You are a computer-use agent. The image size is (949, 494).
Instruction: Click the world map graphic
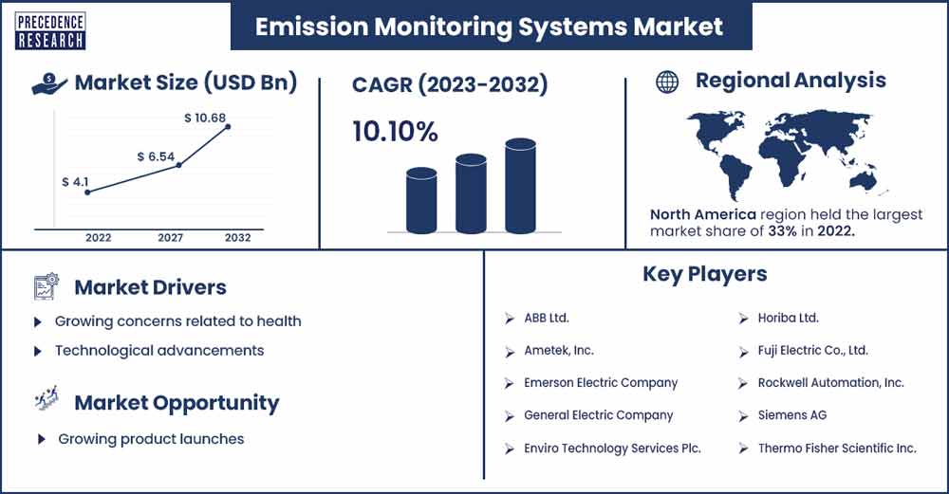tap(786, 155)
